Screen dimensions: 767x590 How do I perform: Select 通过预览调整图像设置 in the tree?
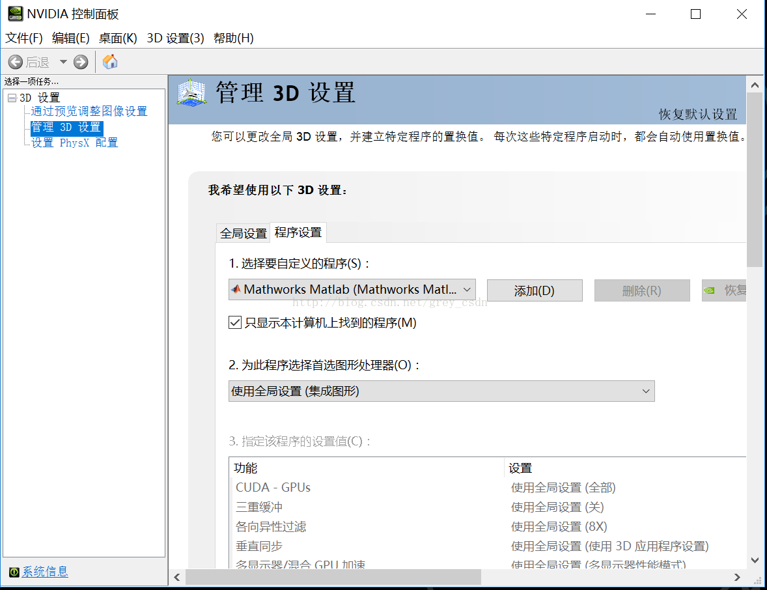tap(89, 111)
